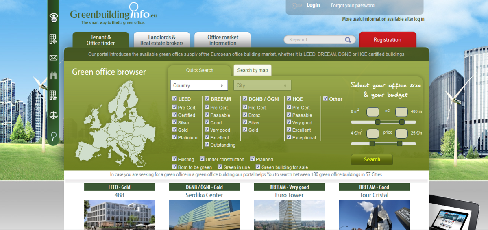Viewport: 488px width, 230px height.
Task: Open the City dropdown
Action: pyautogui.click(x=262, y=85)
